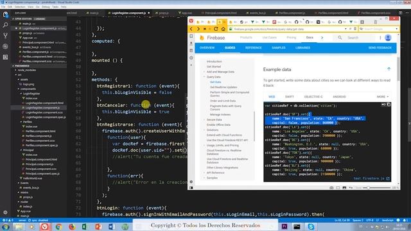Open the address bar dropdown arrow
The image size is (411, 231).
click(345, 29)
